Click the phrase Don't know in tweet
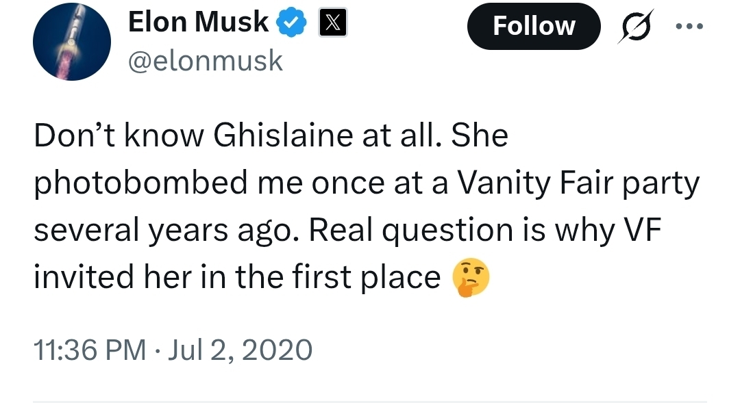This screenshot has height=403, width=740. [119, 137]
